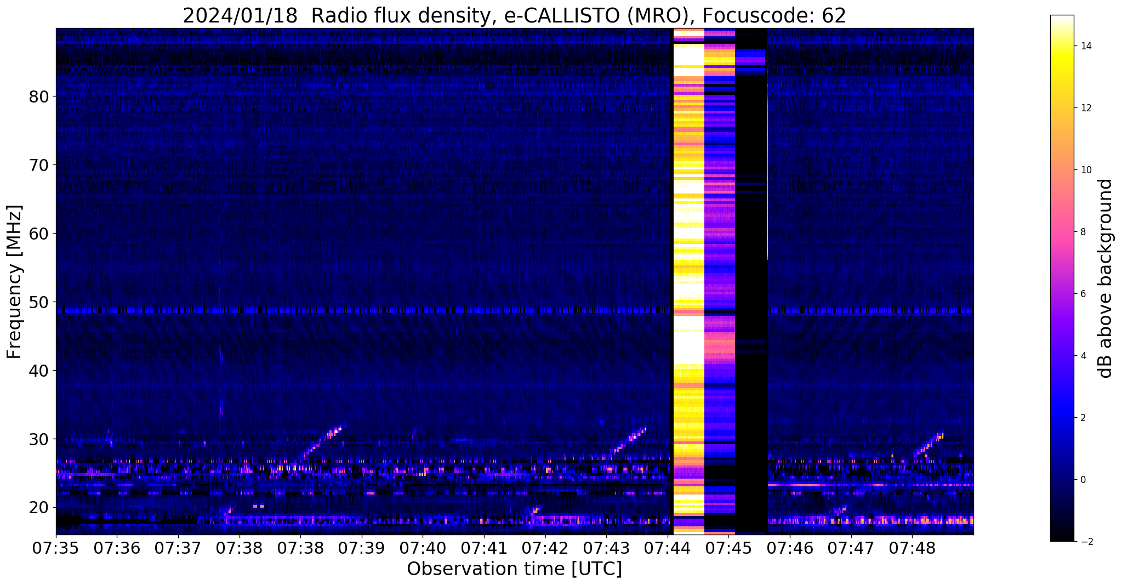The height and width of the screenshot is (585, 1122).
Task: Click the drifting burst streak before 07:39
Action: [322, 440]
